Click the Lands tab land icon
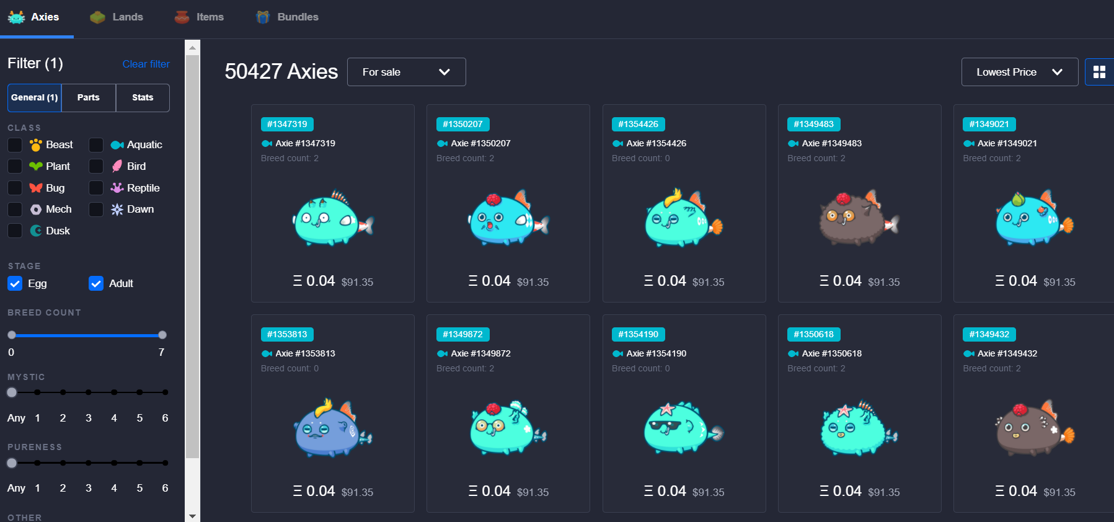 pos(97,17)
